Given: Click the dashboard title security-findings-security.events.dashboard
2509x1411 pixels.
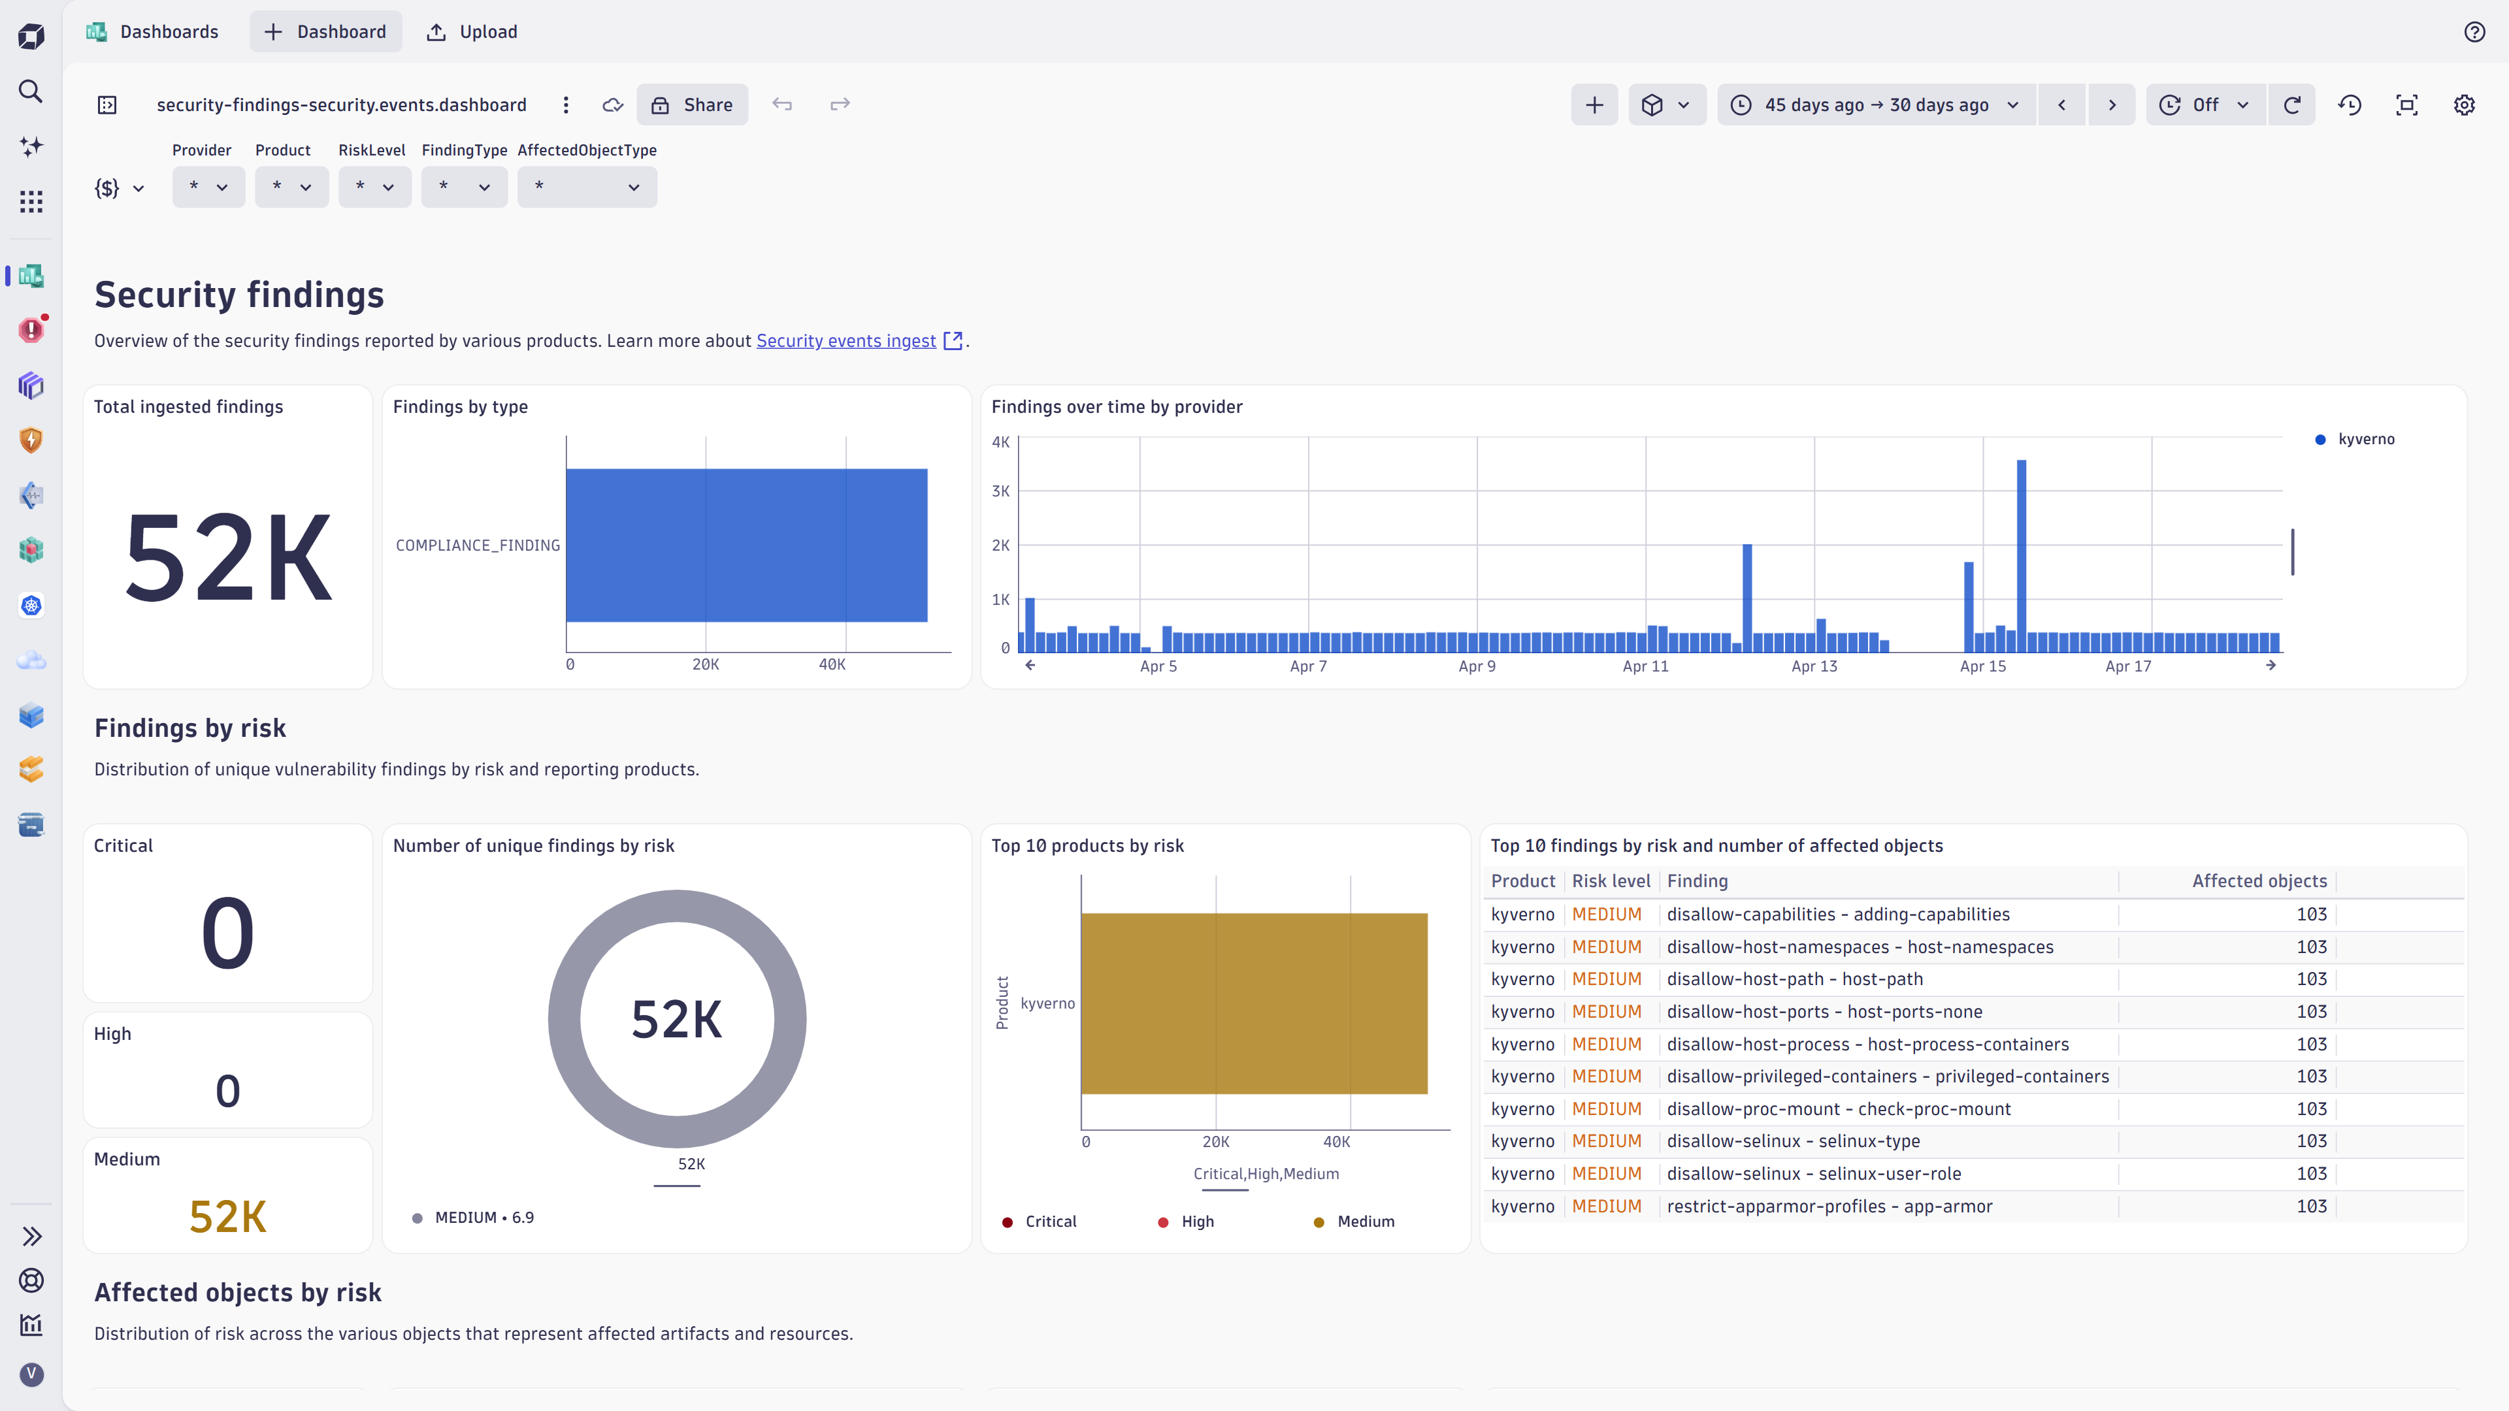Looking at the screenshot, I should click(342, 105).
